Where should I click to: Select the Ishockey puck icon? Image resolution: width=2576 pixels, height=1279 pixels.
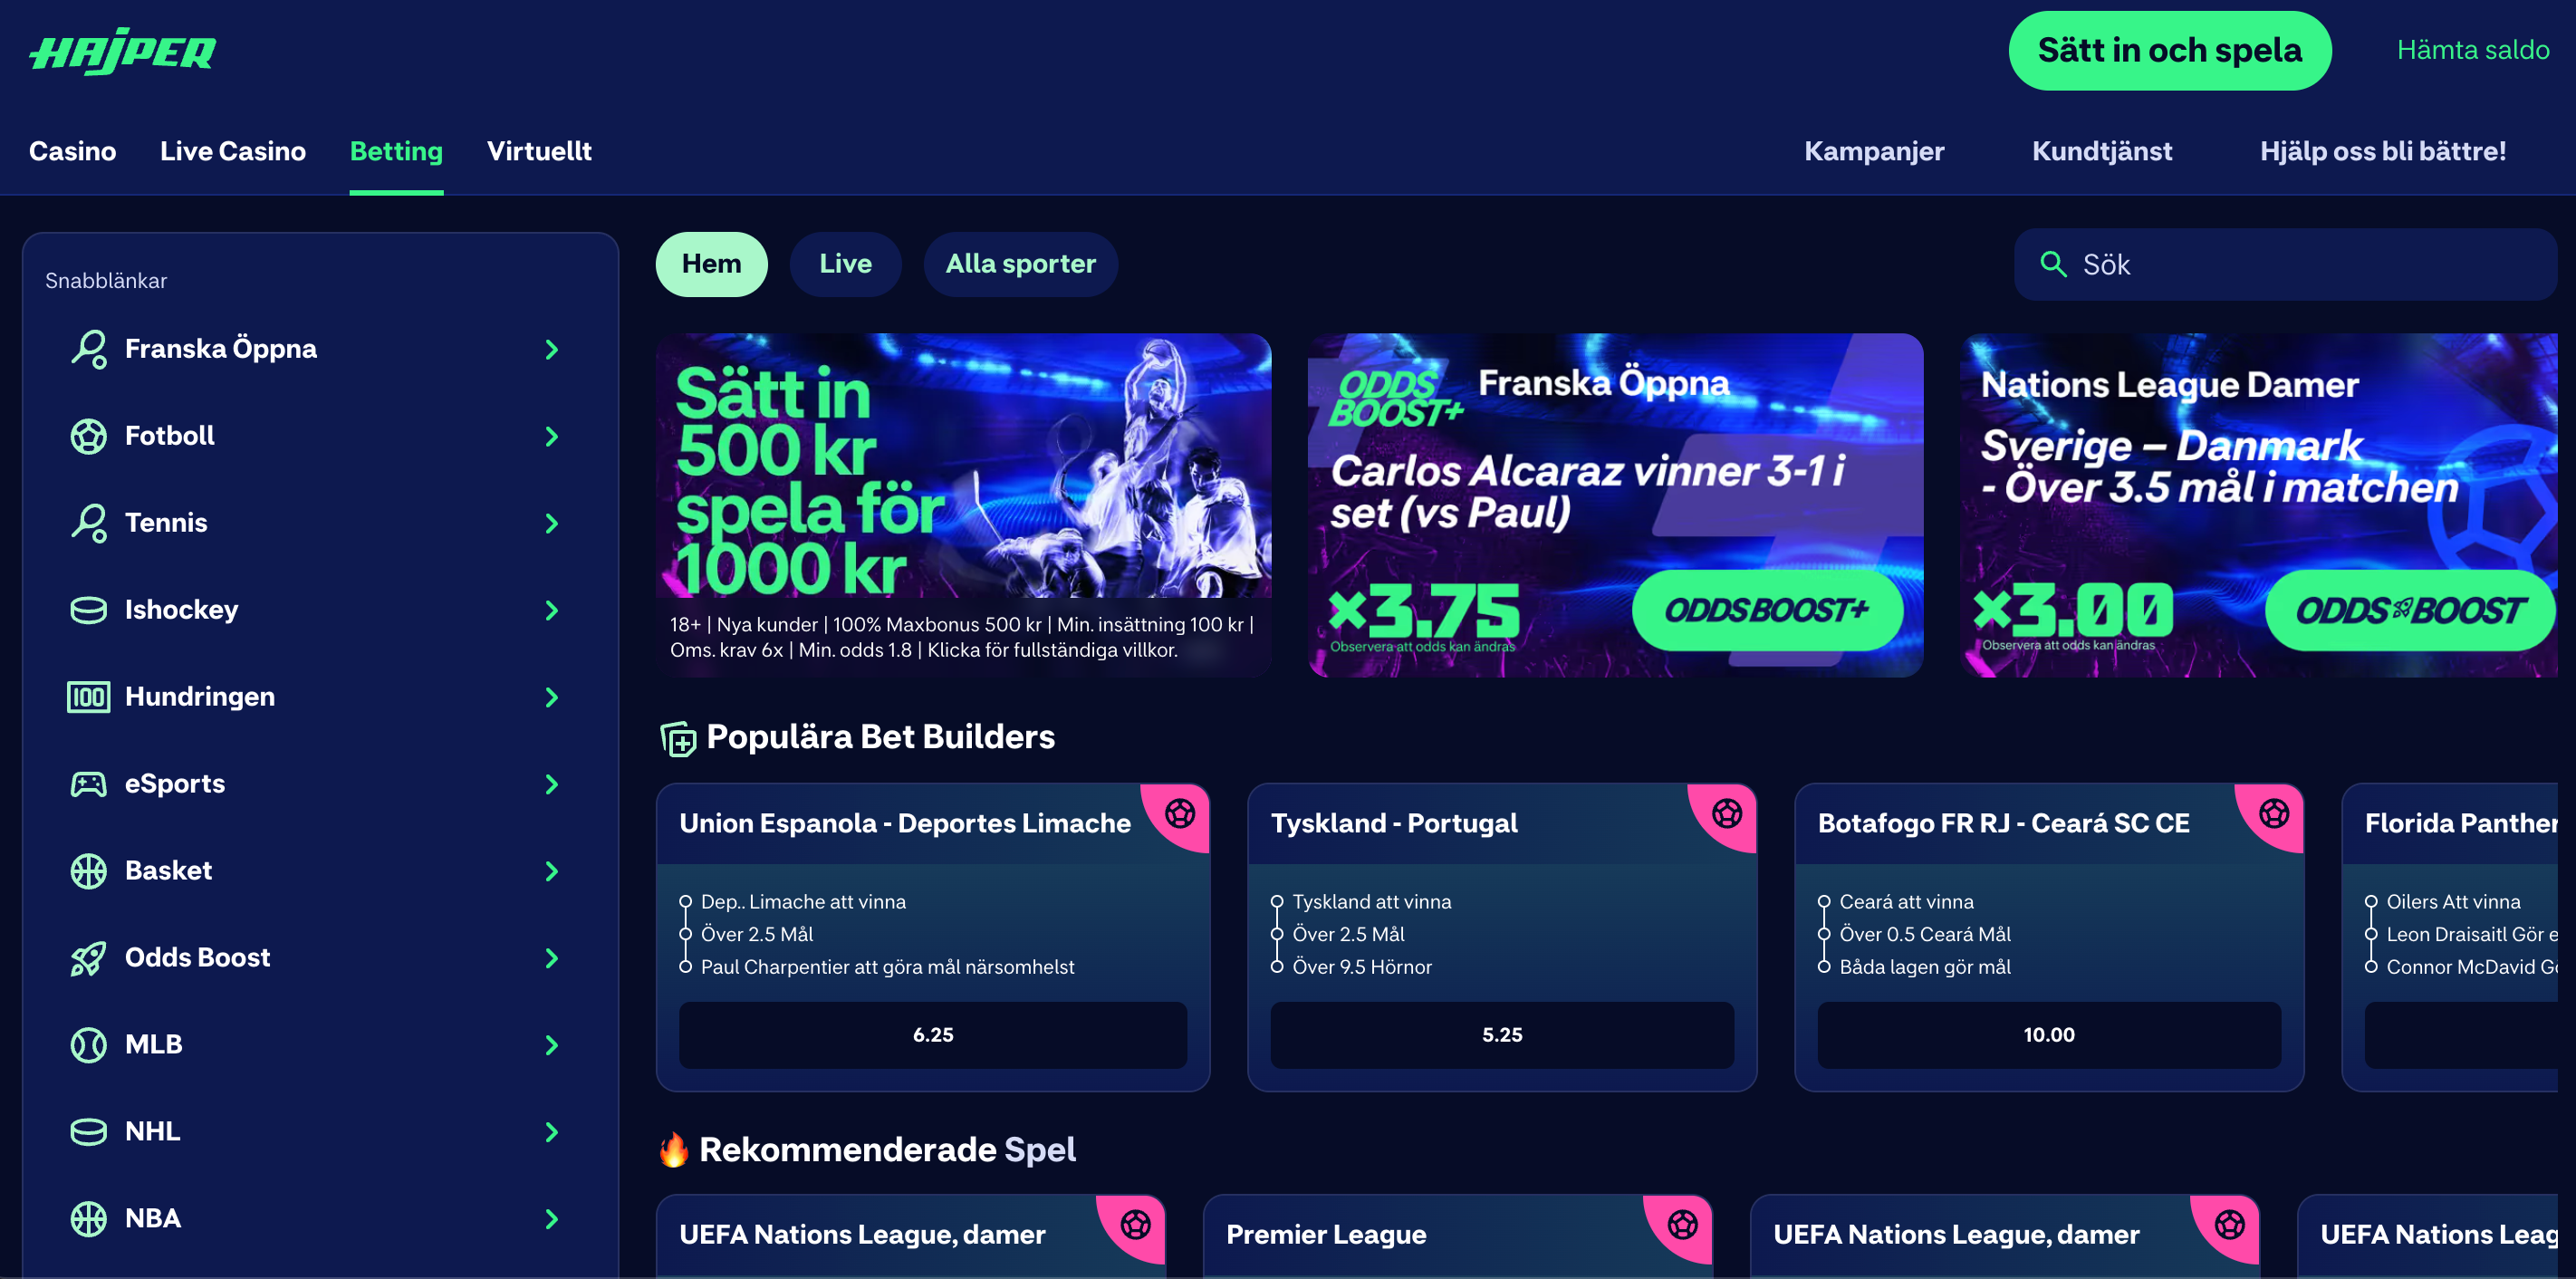88,610
